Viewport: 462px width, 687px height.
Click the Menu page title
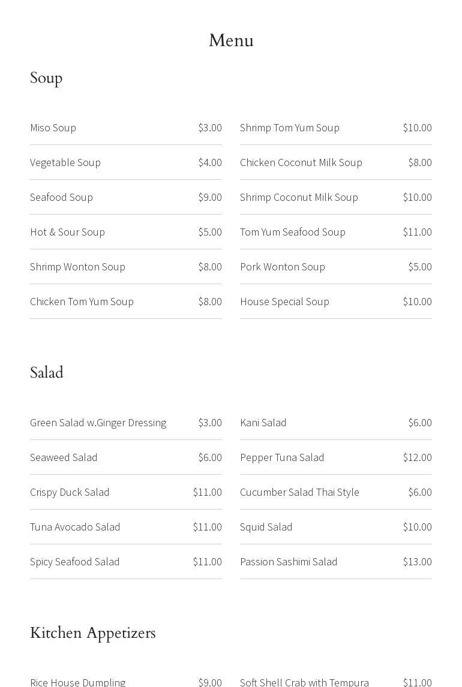(x=231, y=41)
